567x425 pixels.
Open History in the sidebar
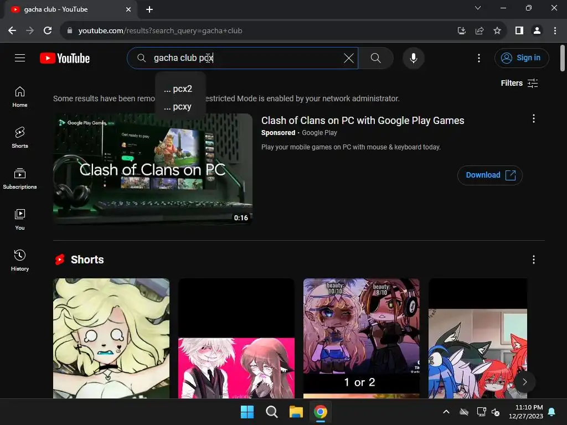coord(20,260)
